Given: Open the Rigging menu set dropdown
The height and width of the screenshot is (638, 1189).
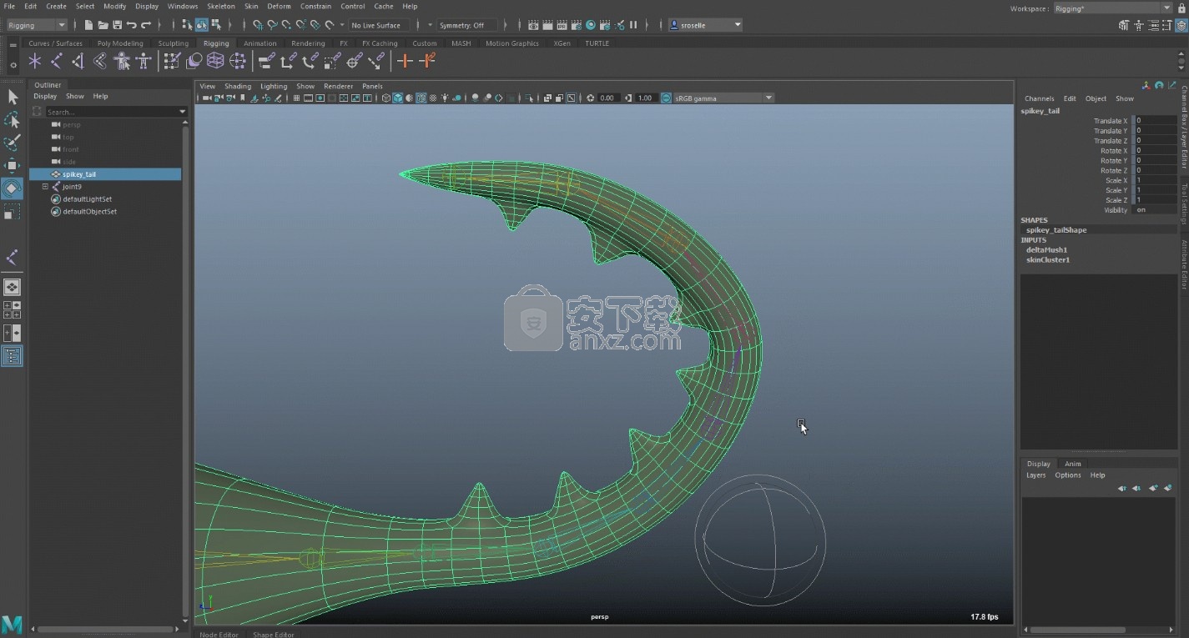Looking at the screenshot, I should [37, 25].
